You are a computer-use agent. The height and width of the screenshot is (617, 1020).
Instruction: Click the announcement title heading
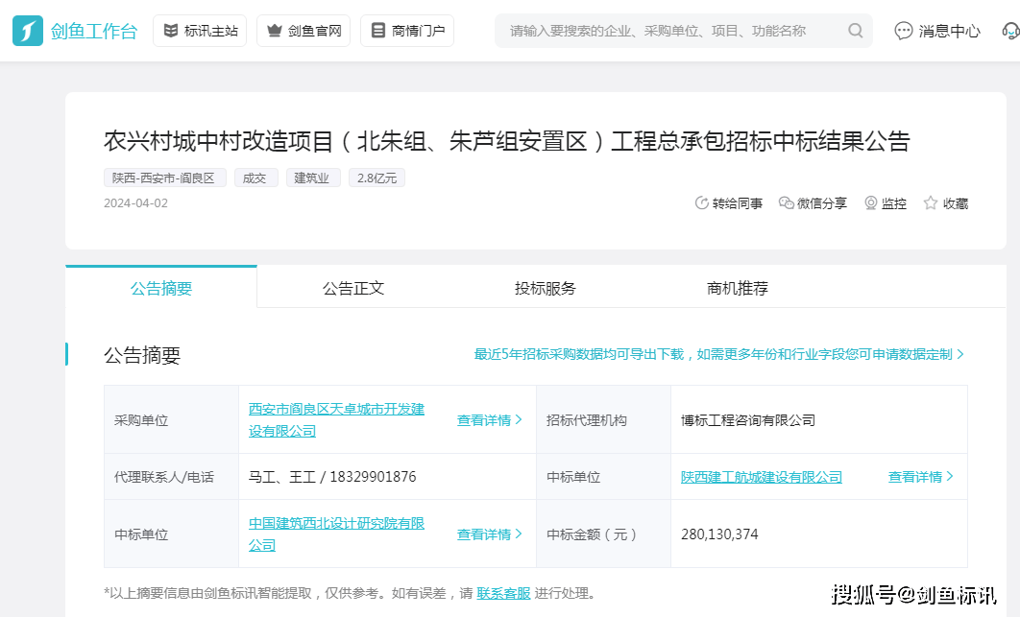click(x=507, y=142)
